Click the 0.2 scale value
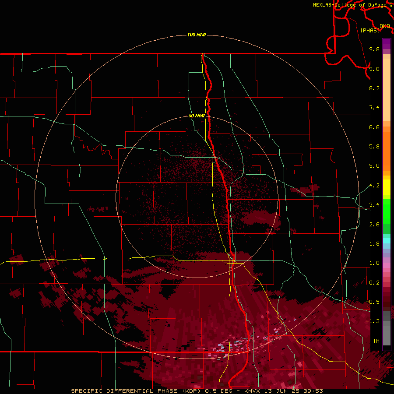This screenshot has height=394, width=394. point(374,283)
